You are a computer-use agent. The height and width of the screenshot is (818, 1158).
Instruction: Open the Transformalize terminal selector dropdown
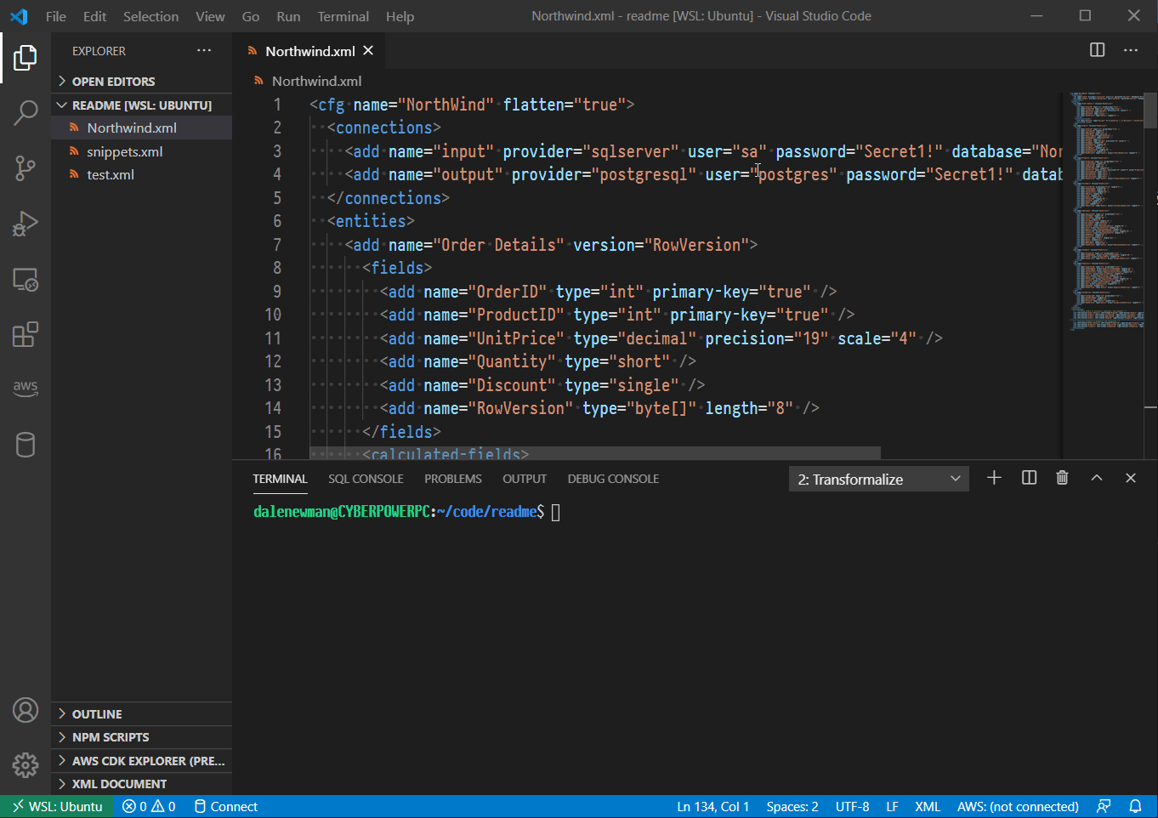[x=878, y=480]
